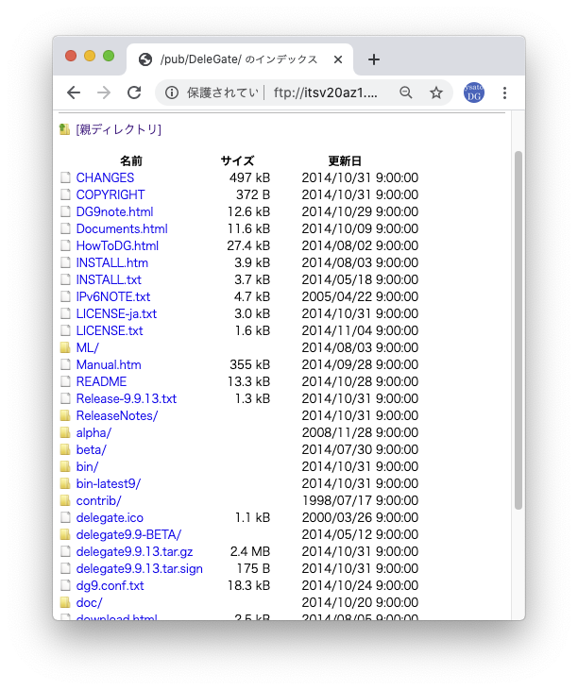Click the vertical scrollbar on the page
Image resolution: width=578 pixels, height=690 pixels.
click(x=518, y=330)
